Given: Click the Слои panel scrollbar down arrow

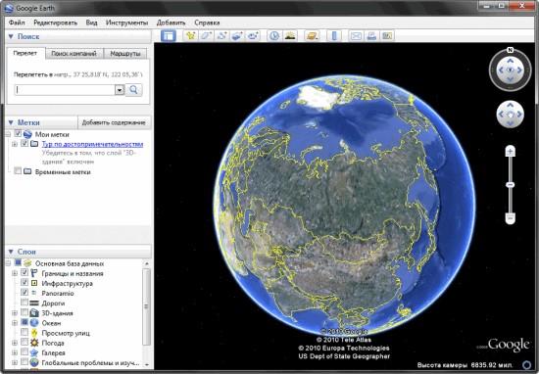Looking at the screenshot, I should [147, 364].
